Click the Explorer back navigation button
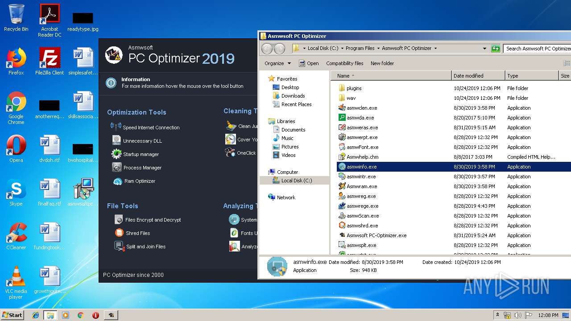 [267, 49]
